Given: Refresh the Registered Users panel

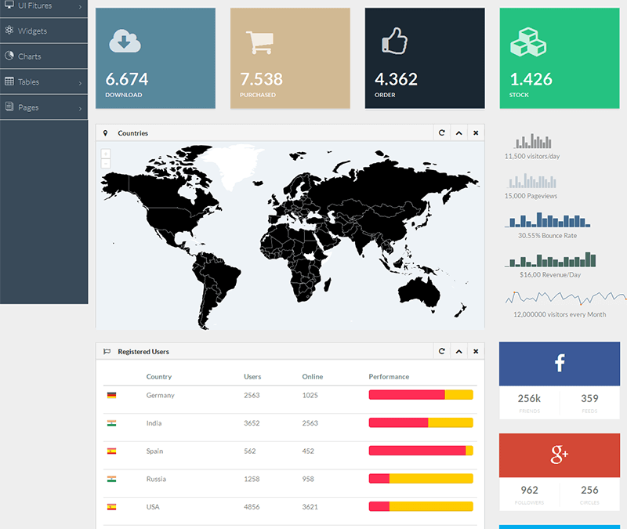Looking at the screenshot, I should 442,352.
